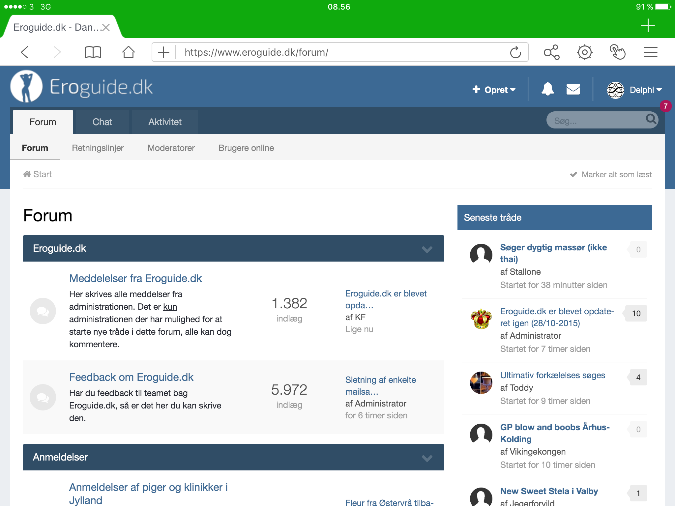Open Anmeldelser af piger og klinikker i Jylland
The height and width of the screenshot is (506, 675).
coord(148,493)
